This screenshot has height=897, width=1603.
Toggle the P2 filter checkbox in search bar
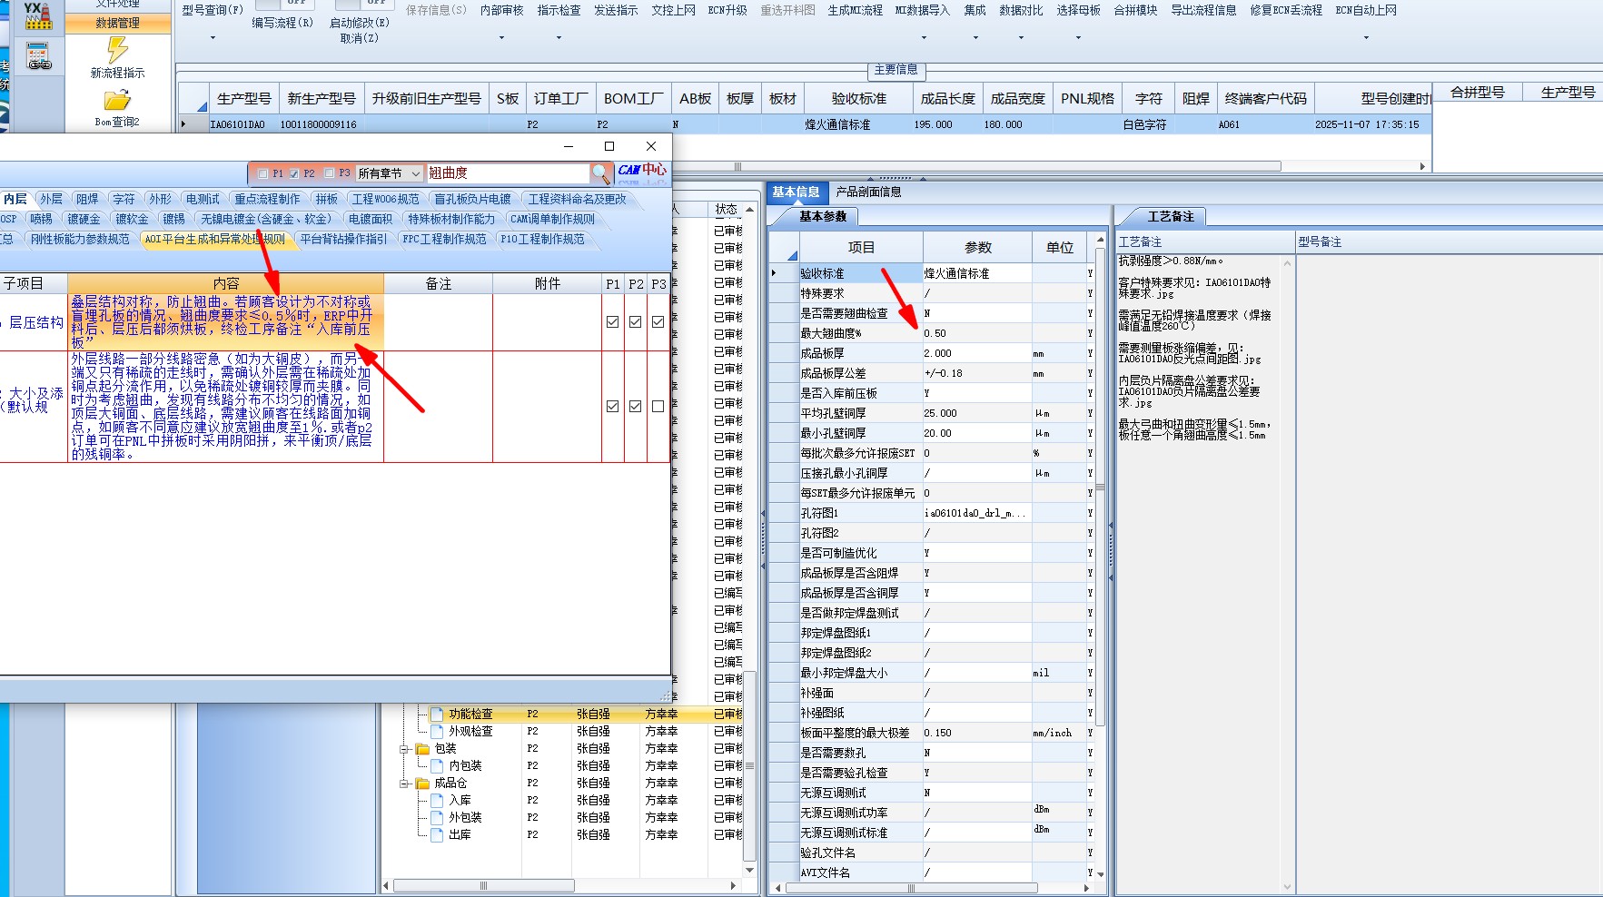click(x=294, y=173)
